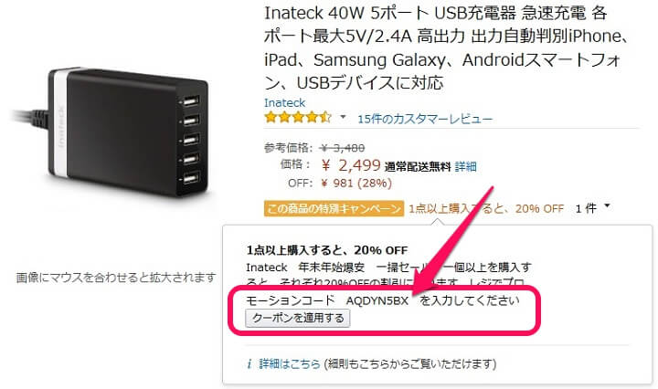Open the 15件のカスタマーレビュー link
Screen dimensions: 658x389
coord(425,119)
